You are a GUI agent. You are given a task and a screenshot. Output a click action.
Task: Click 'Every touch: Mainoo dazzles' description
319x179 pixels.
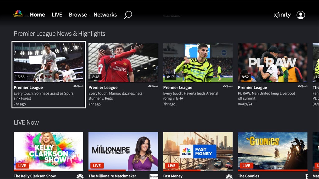(115, 96)
